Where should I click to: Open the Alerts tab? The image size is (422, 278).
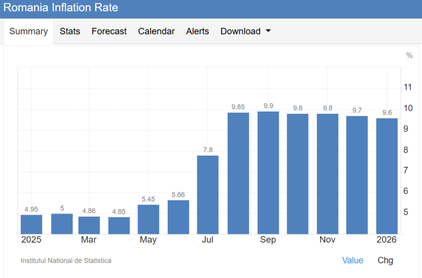[197, 31]
